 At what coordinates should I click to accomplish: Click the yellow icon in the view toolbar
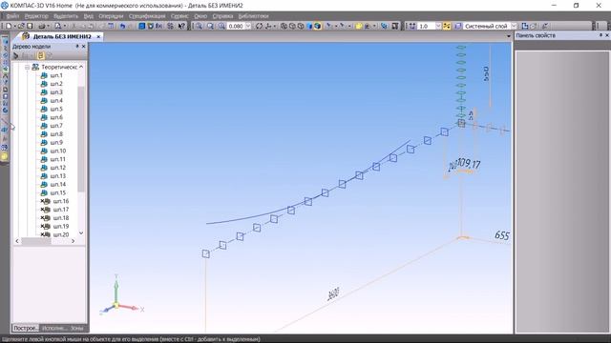pyautogui.click(x=359, y=26)
